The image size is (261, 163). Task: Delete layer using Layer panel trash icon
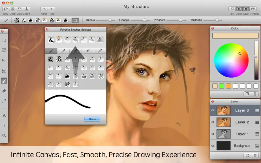[x=255, y=156]
